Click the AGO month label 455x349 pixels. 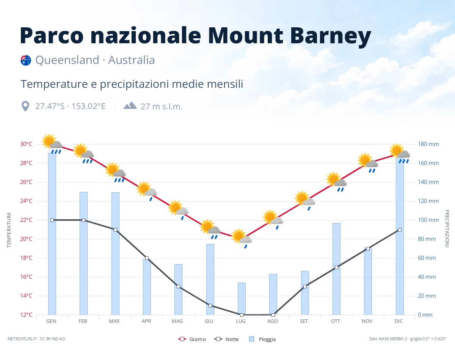point(272,321)
